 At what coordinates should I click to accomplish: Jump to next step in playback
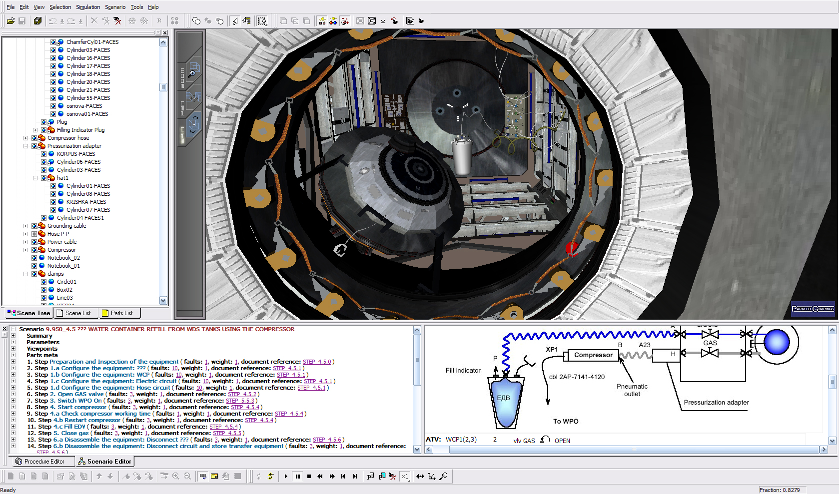coord(355,477)
